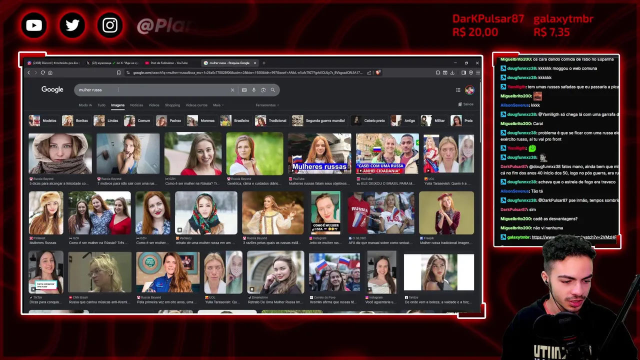This screenshot has width=640, height=360.
Task: Select the Vídeos curtos search tab
Action: [x=196, y=105]
